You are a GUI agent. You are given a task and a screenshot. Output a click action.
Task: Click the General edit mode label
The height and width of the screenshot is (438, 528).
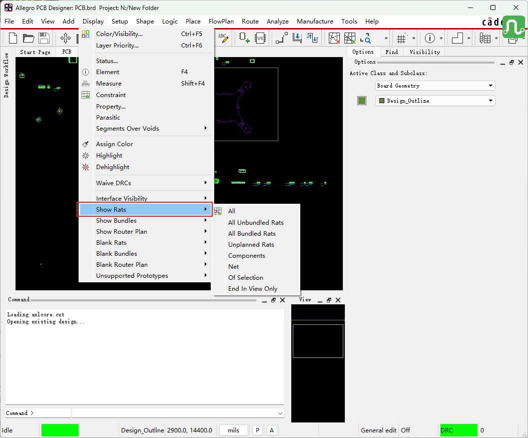pos(378,430)
